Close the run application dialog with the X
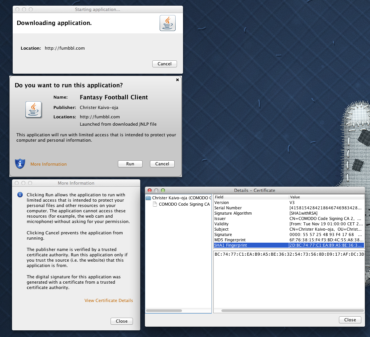370x337 pixels. 177,80
